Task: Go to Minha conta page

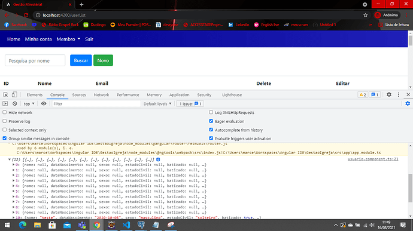Action: point(38,39)
